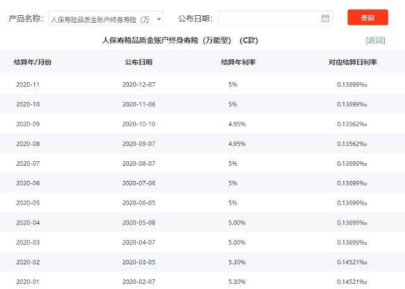Click publish date 2020-07-06
The image size is (405, 289).
[139, 183]
